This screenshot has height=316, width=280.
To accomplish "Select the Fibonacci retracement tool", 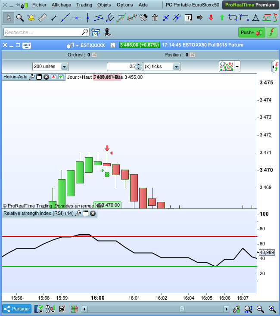I will click(121, 18).
